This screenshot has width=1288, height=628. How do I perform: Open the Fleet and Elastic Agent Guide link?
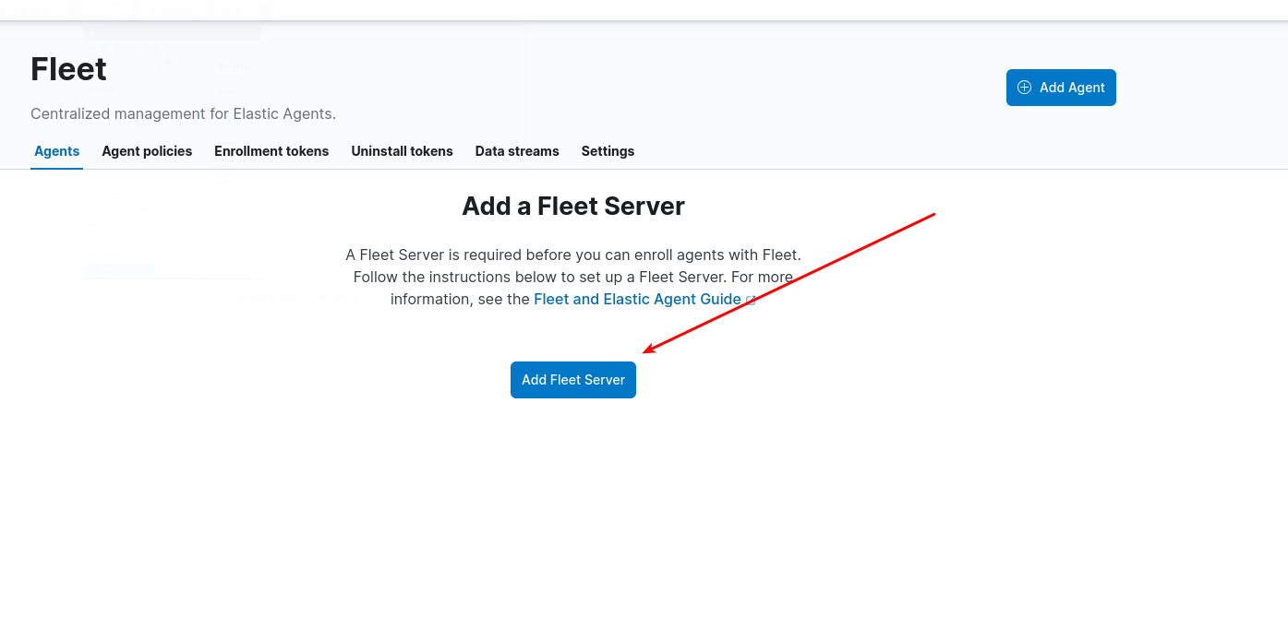[637, 299]
